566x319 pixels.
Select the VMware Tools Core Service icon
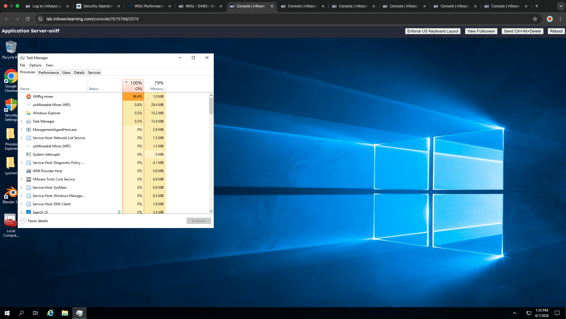click(29, 179)
